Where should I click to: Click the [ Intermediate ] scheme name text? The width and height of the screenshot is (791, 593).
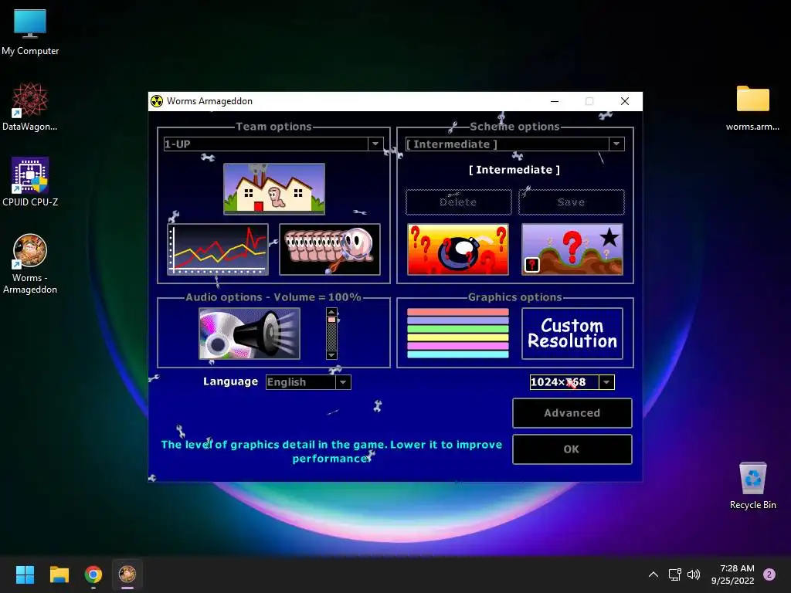[x=514, y=170]
